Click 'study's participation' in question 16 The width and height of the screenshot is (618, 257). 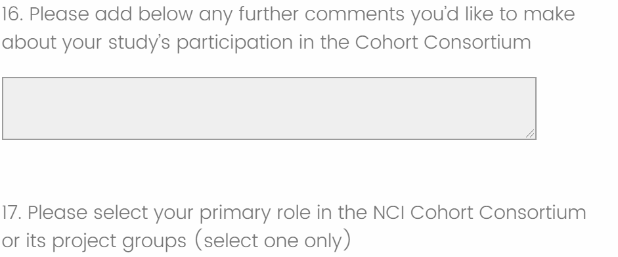(x=200, y=43)
